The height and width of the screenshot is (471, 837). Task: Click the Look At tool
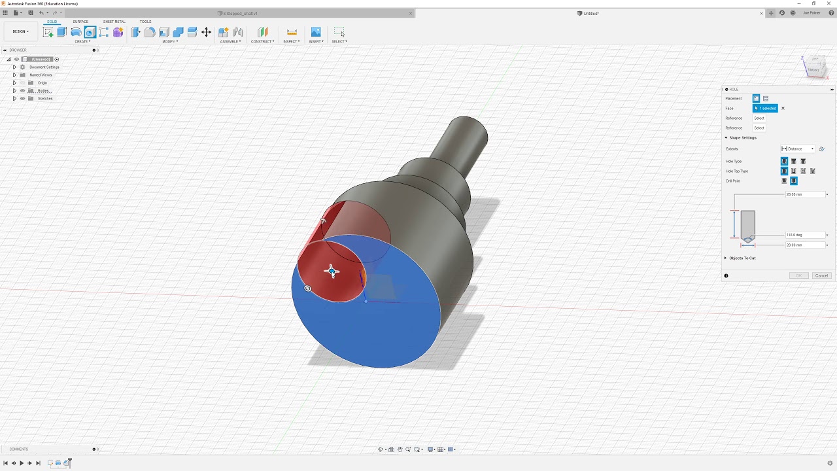coord(391,449)
